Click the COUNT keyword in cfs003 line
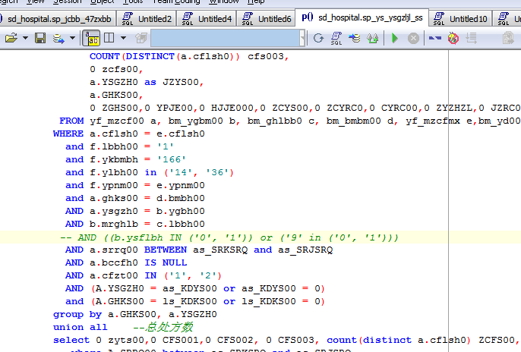Screen dimensions: 521x352 104,56
